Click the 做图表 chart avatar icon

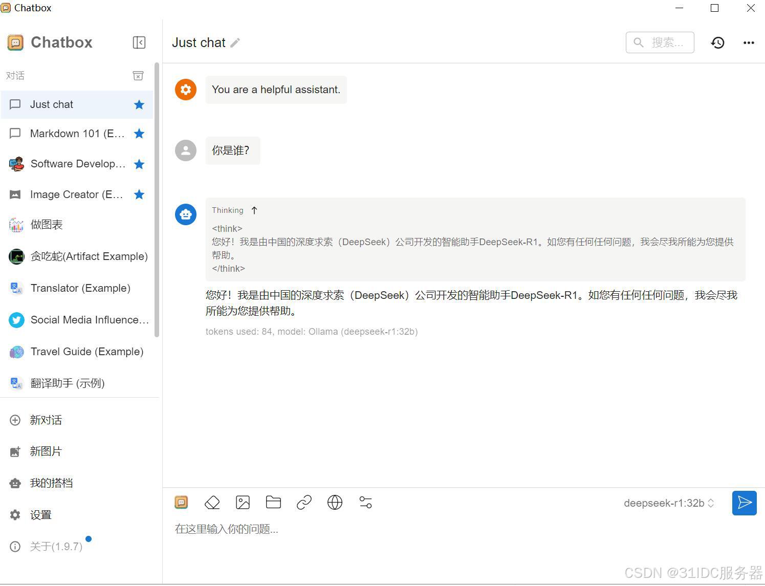coord(16,225)
